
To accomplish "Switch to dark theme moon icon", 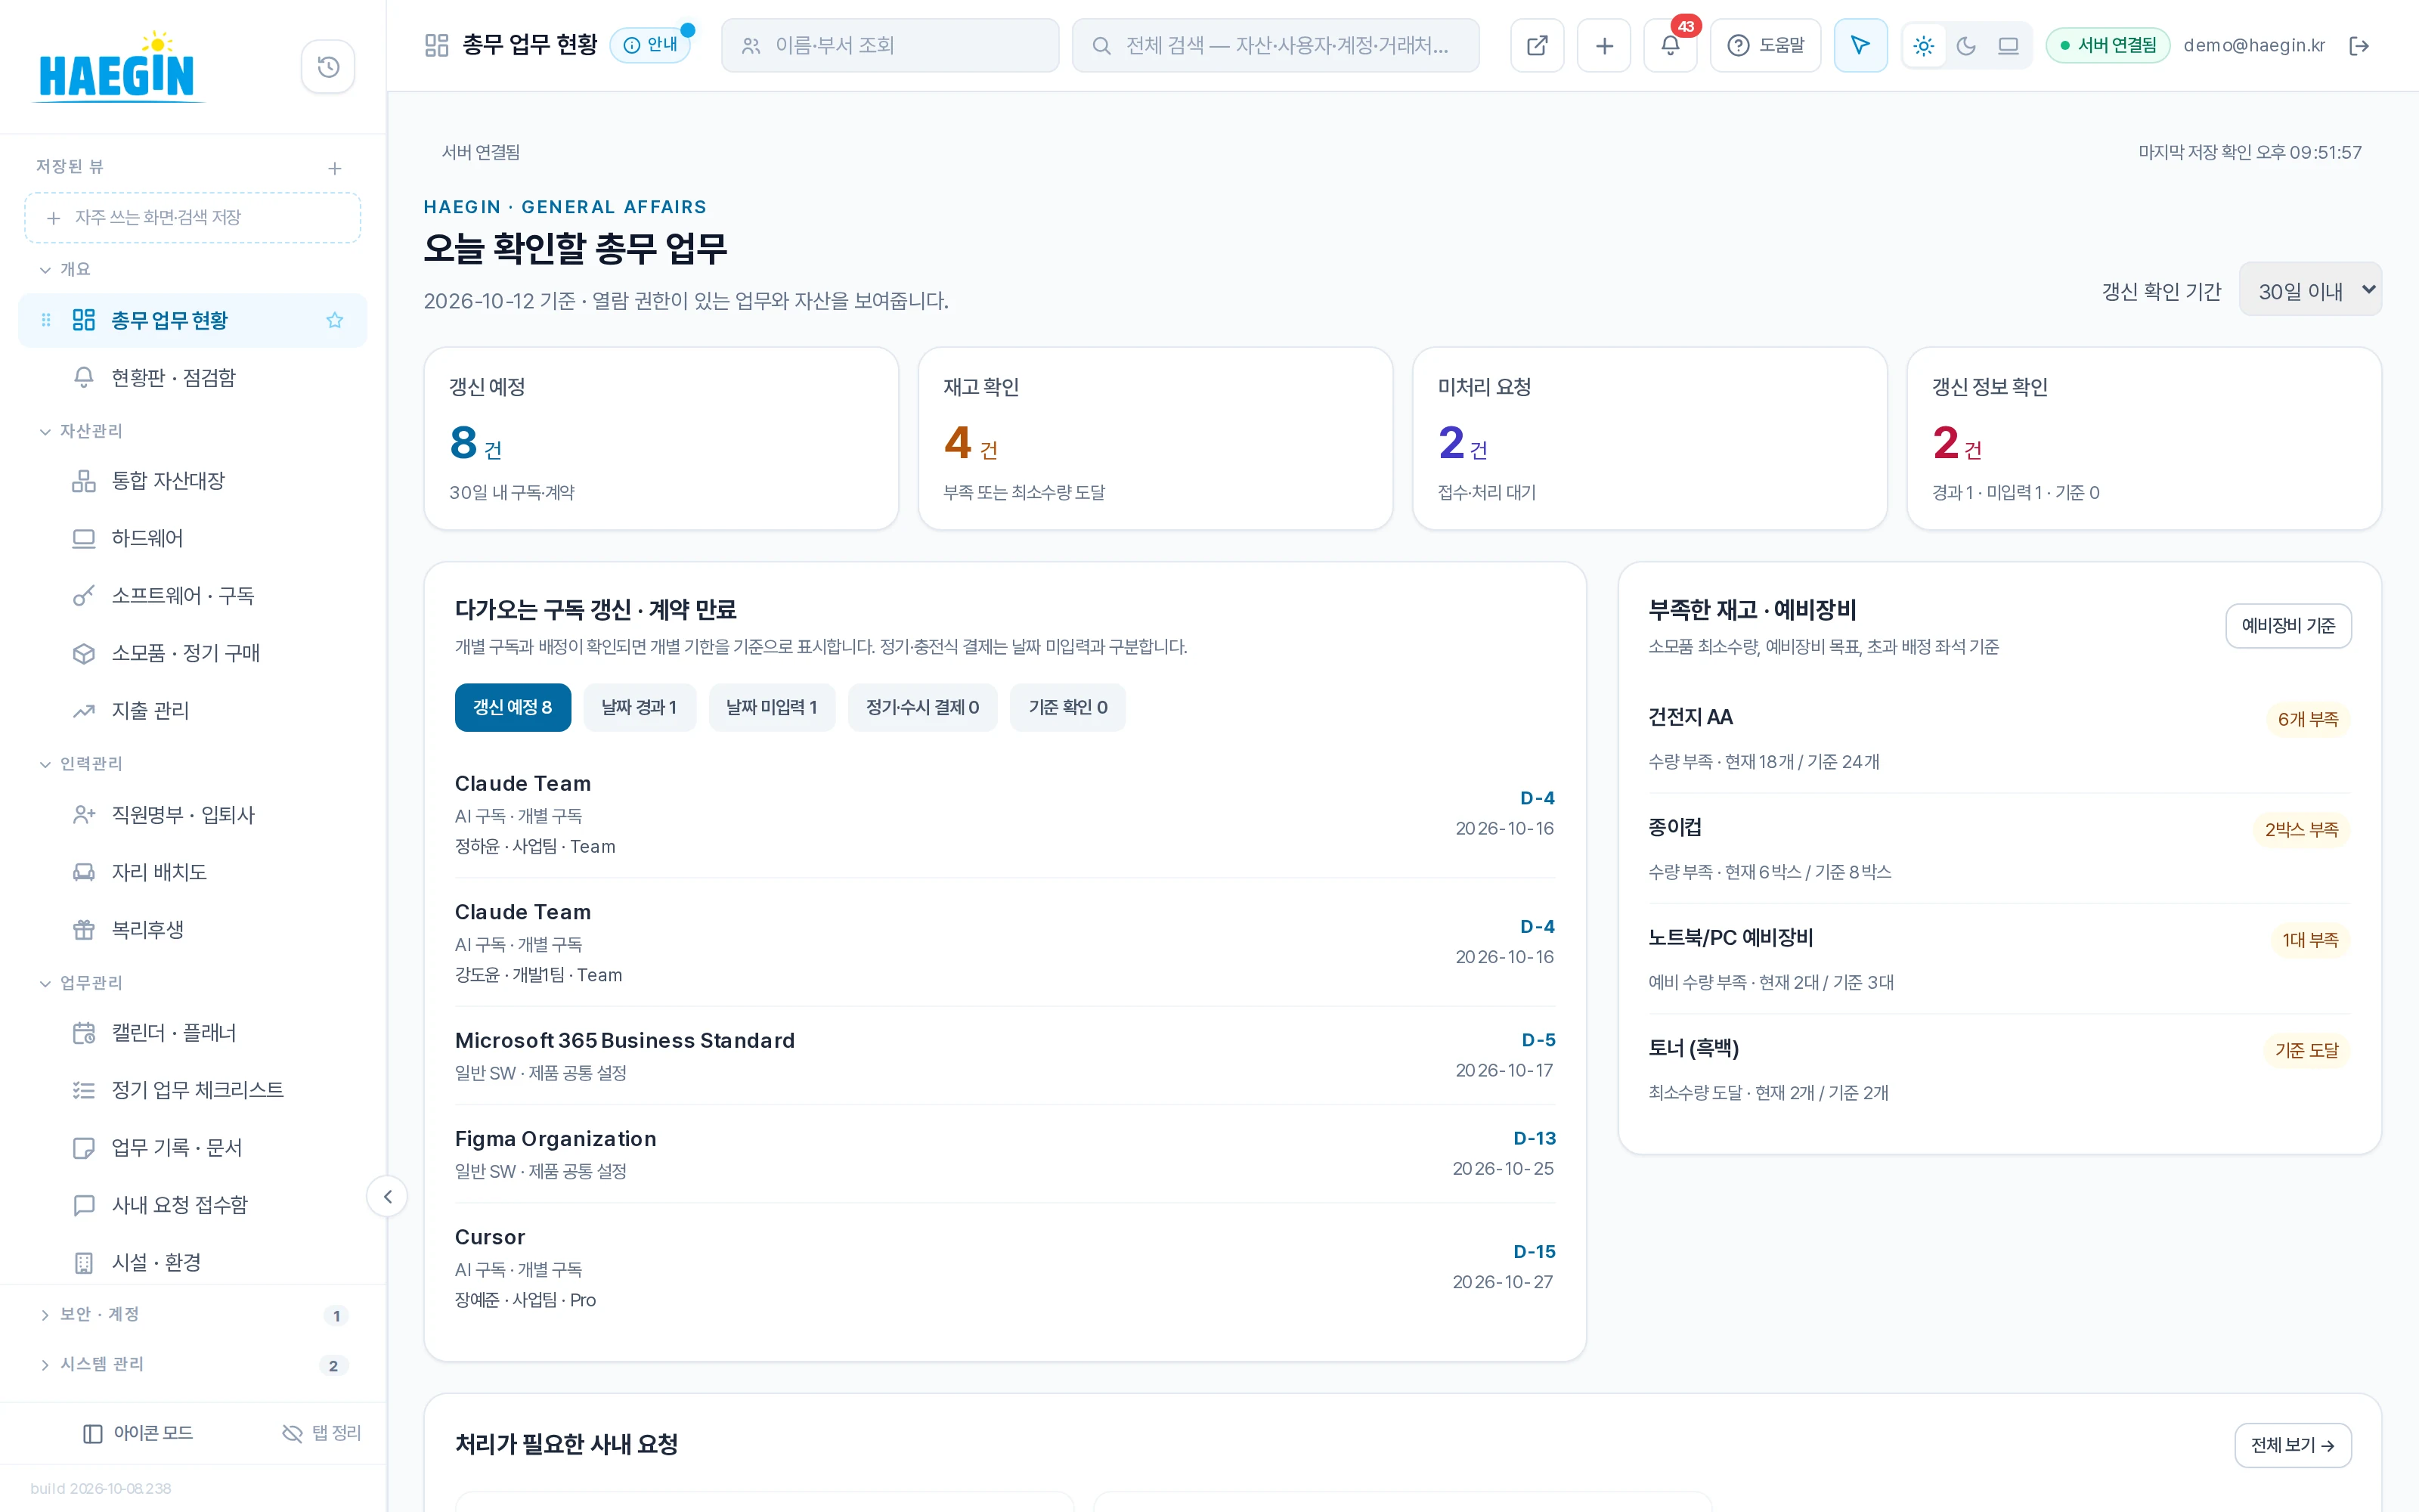I will click(x=1965, y=46).
